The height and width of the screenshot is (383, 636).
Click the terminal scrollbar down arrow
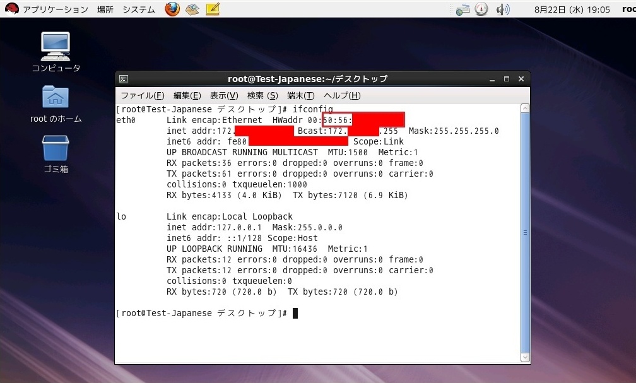tap(525, 357)
